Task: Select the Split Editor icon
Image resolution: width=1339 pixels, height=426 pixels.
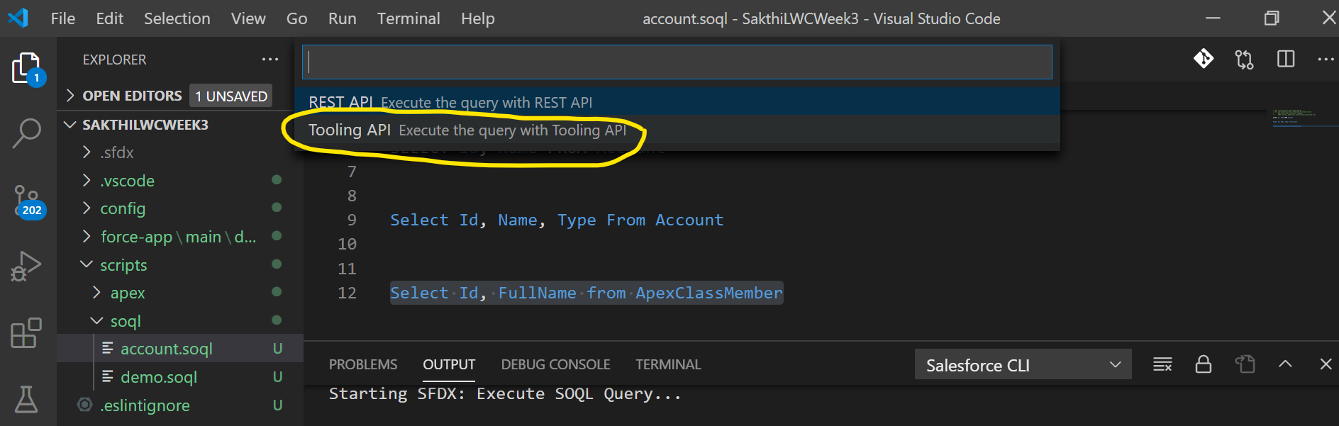Action: coord(1285,60)
